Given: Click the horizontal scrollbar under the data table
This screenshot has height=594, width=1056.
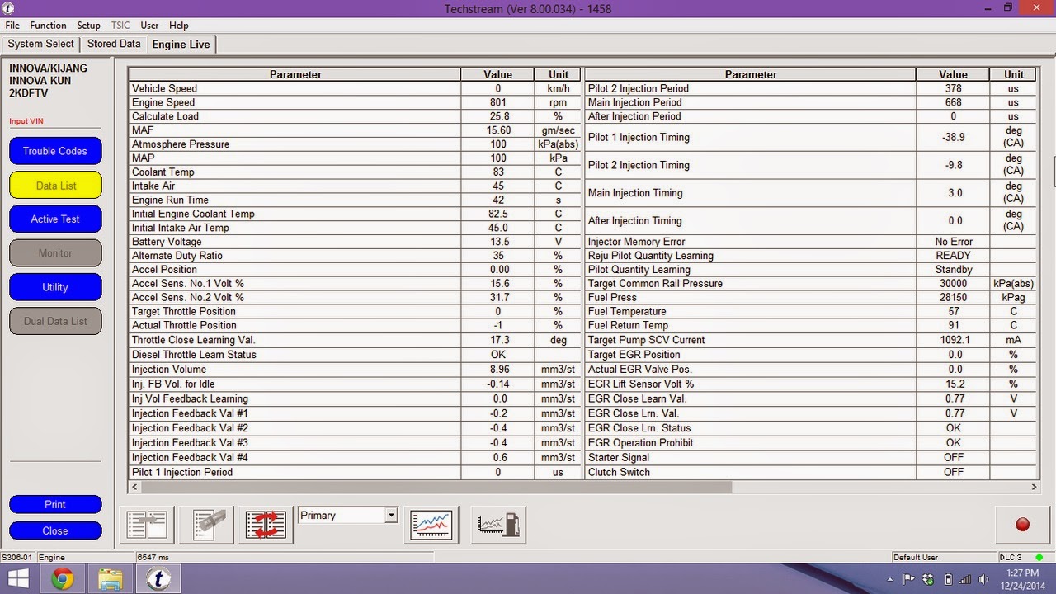Looking at the screenshot, I should (583, 487).
